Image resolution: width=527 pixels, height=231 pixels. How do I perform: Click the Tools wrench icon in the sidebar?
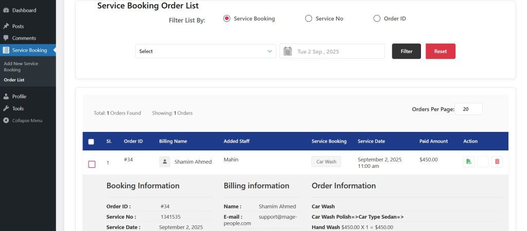pos(6,108)
